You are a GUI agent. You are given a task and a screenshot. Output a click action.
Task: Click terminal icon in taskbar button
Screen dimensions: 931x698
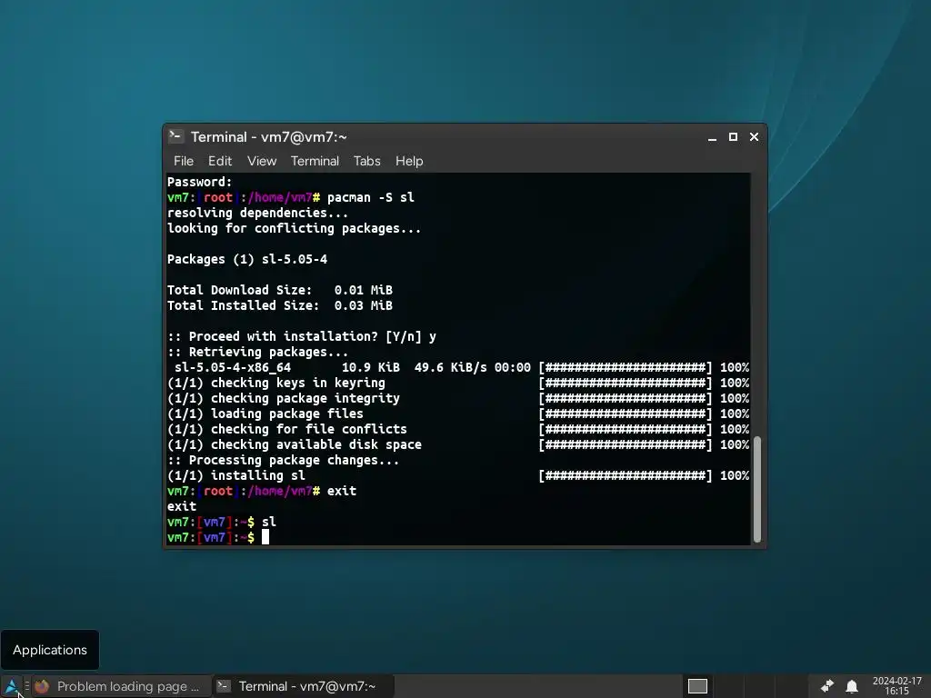224,686
